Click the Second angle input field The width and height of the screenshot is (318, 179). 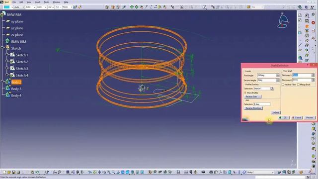[x=267, y=80]
